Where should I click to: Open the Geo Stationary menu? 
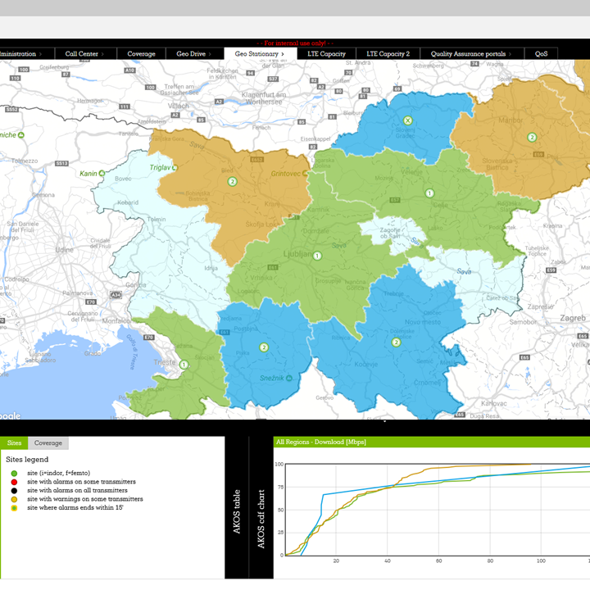260,54
